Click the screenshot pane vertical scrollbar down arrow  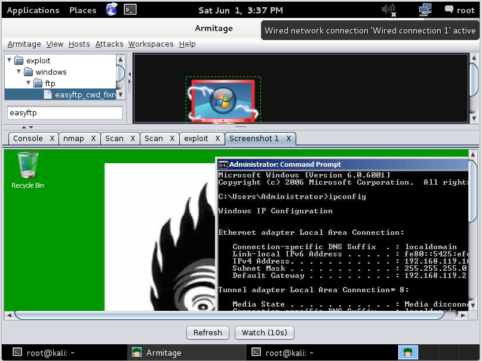(x=473, y=305)
